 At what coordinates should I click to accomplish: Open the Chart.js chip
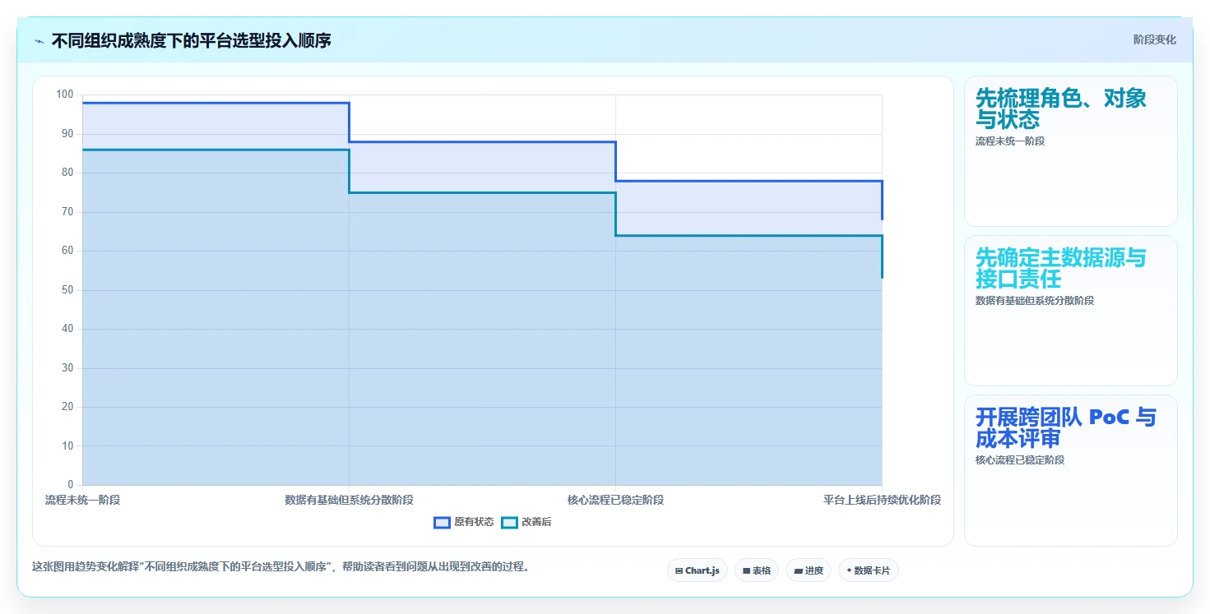tap(698, 570)
